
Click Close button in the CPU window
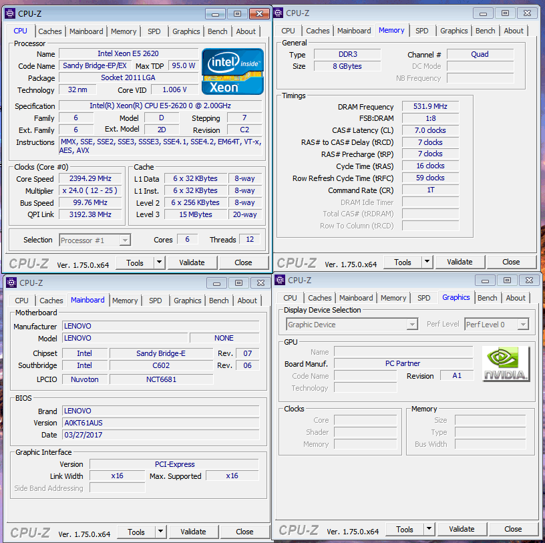click(243, 262)
